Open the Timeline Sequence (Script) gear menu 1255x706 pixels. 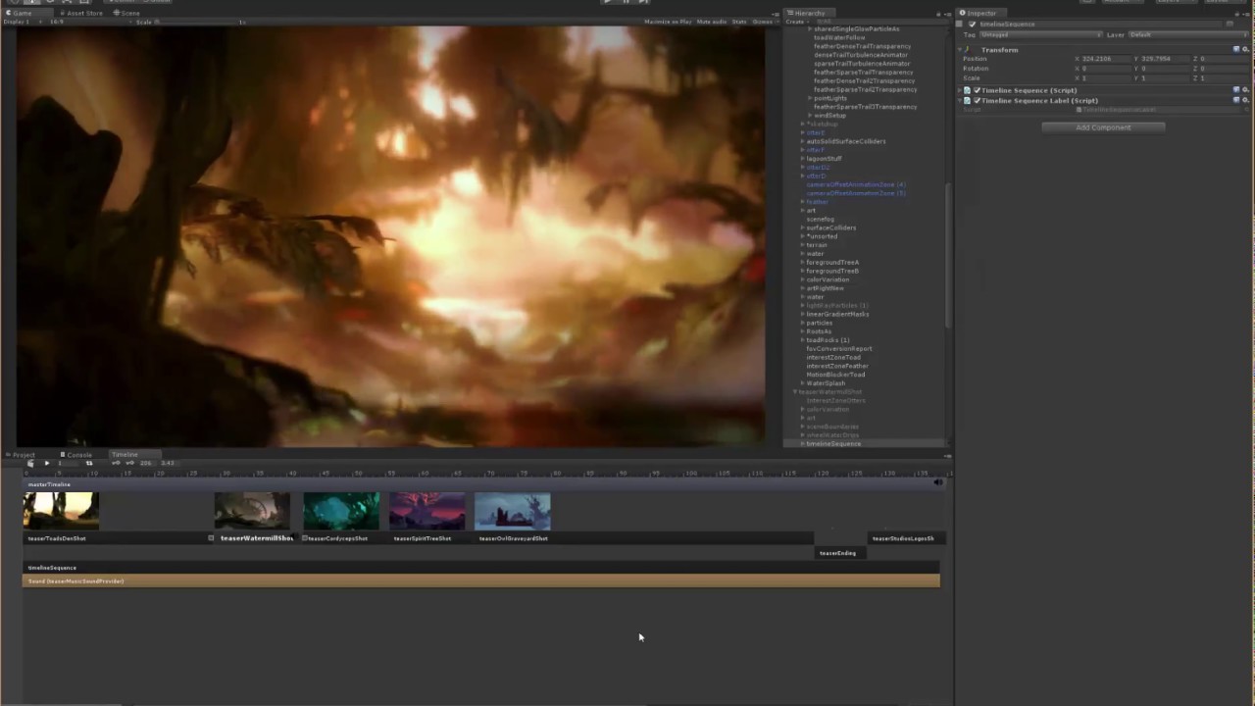(1245, 90)
